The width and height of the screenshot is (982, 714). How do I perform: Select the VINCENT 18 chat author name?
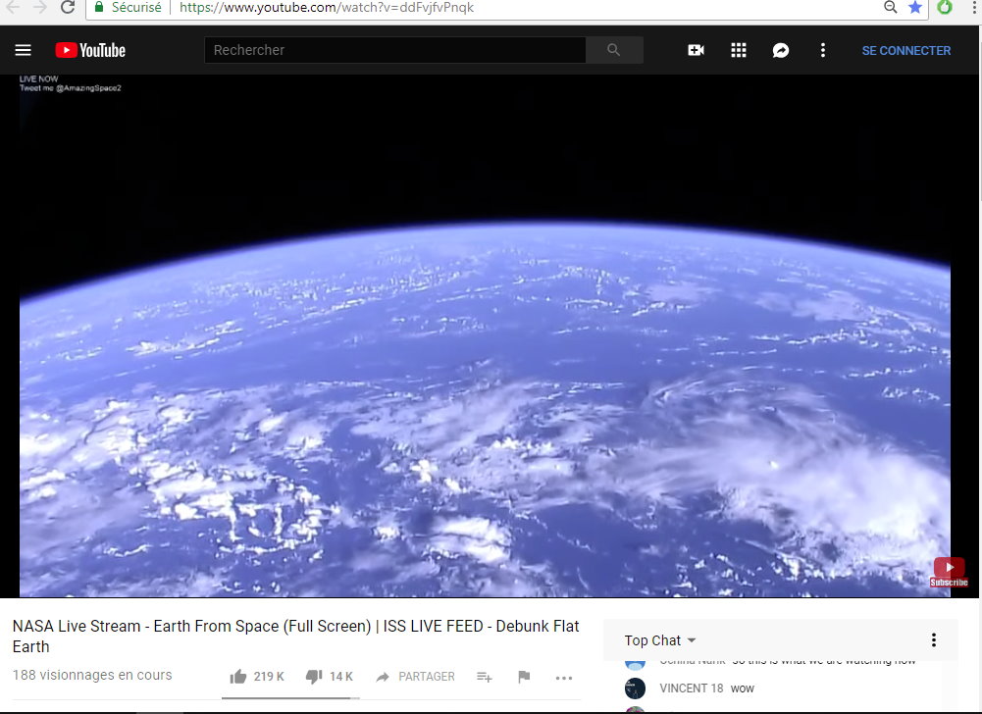tap(692, 688)
